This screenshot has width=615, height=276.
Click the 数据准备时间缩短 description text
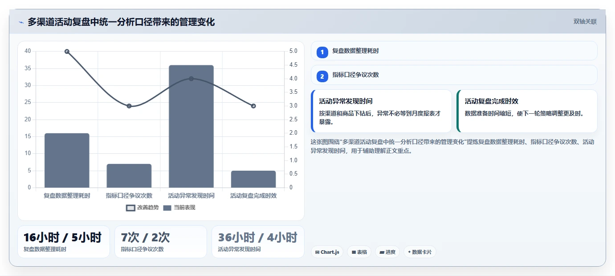[x=524, y=113]
